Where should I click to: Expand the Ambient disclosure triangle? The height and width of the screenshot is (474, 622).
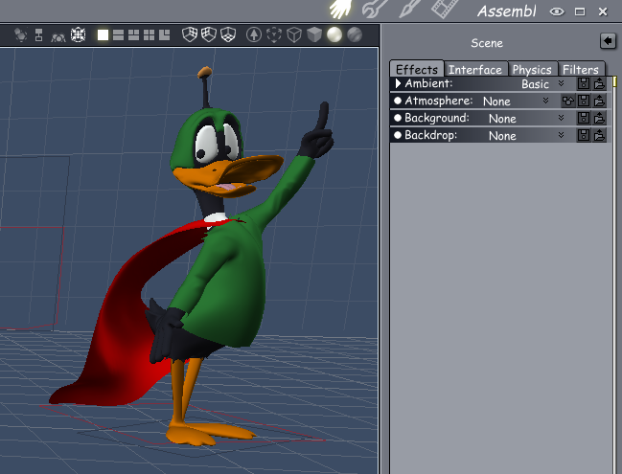[399, 83]
